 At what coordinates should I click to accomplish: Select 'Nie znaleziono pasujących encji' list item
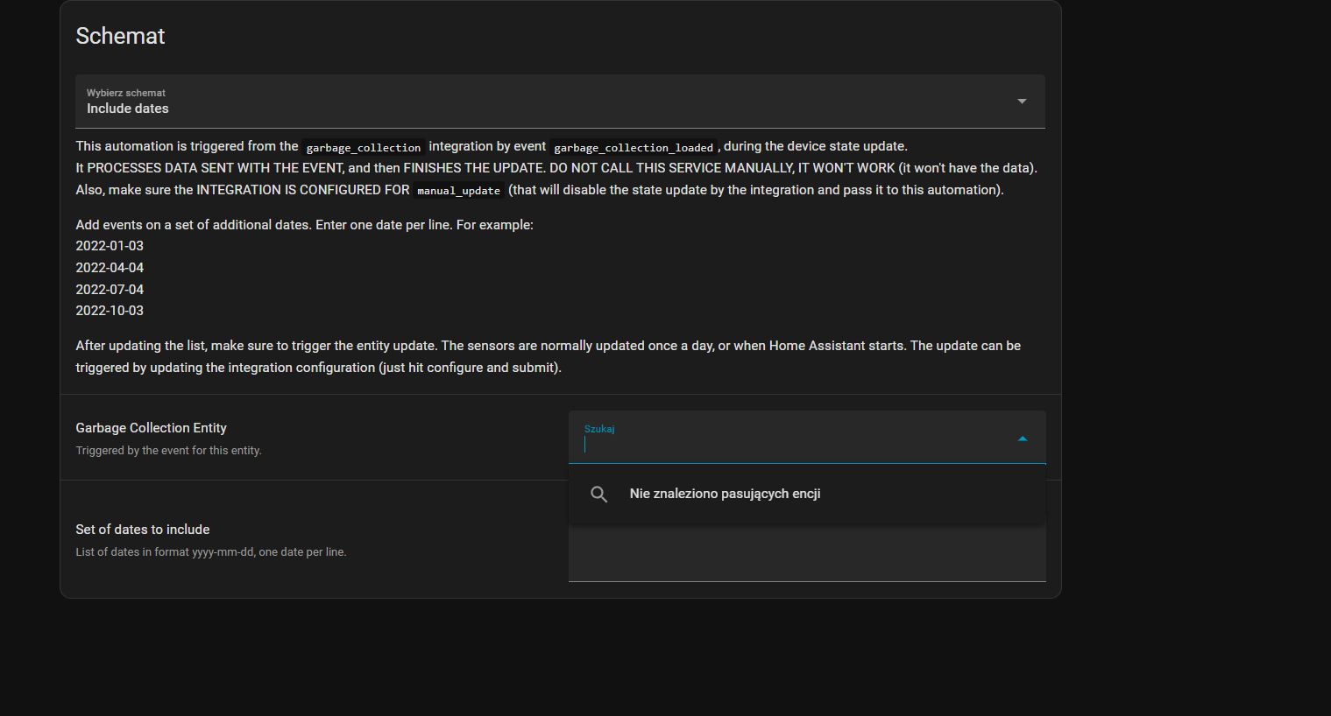point(725,495)
